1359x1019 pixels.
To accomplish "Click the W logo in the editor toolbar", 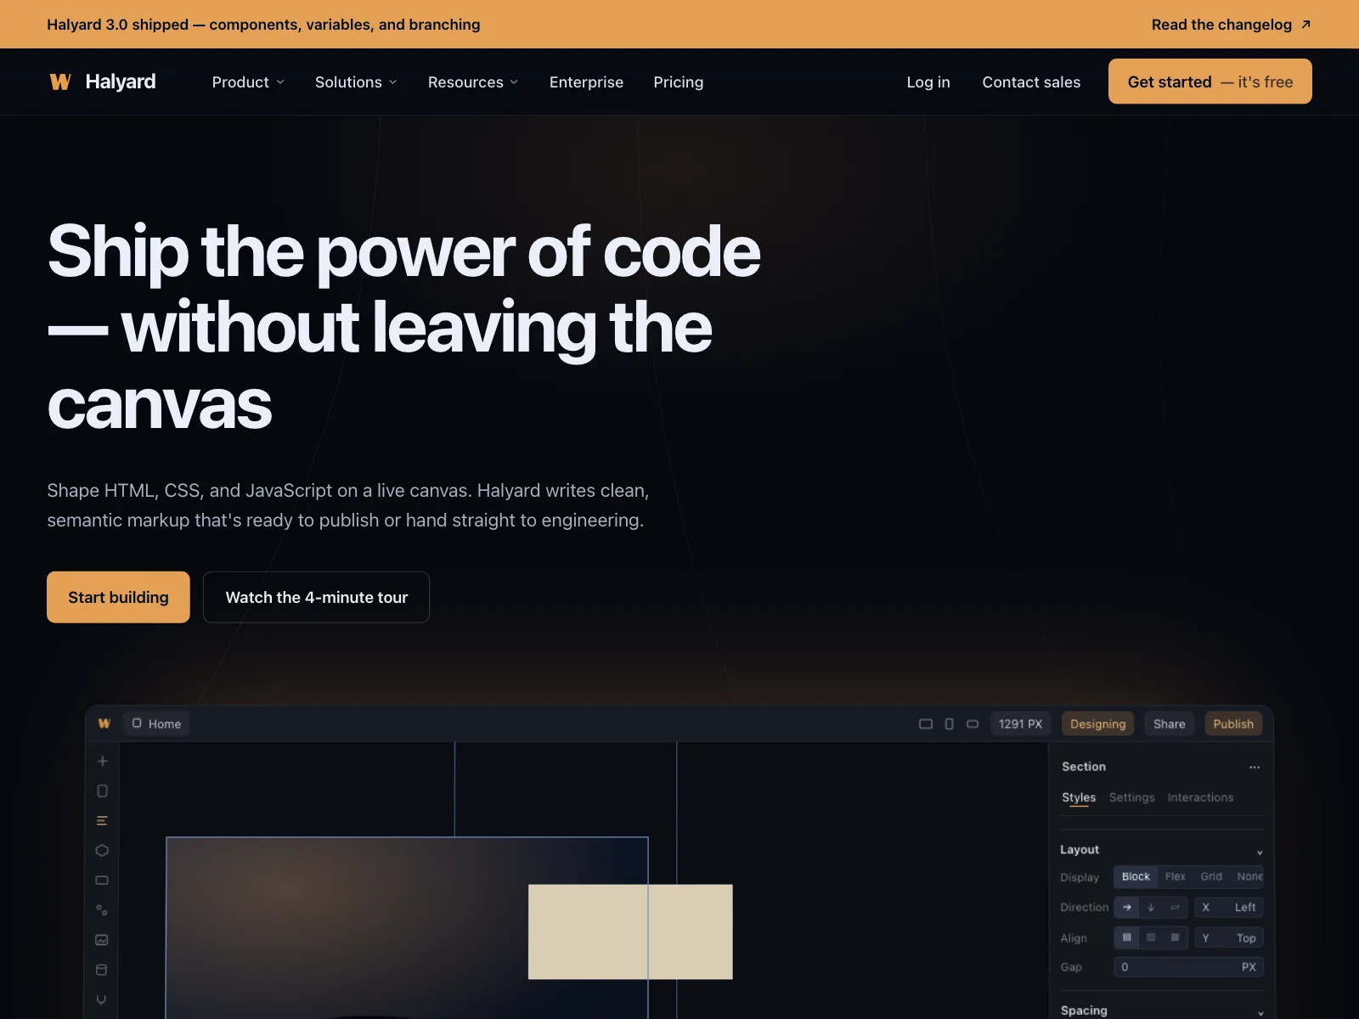I will tap(104, 723).
